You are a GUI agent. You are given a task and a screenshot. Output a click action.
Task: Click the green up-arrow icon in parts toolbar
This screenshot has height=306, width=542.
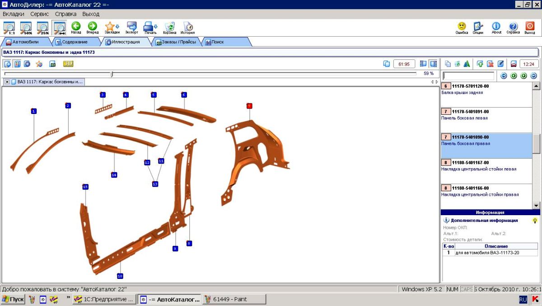480,64
